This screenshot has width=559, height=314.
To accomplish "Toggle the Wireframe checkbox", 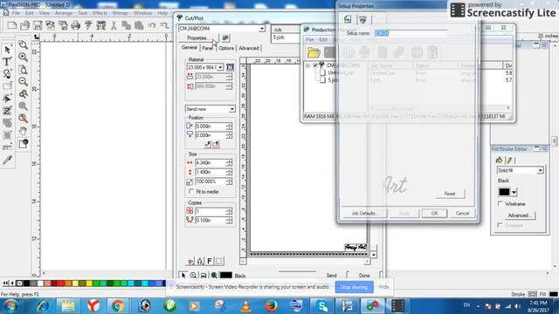I will (x=500, y=203).
